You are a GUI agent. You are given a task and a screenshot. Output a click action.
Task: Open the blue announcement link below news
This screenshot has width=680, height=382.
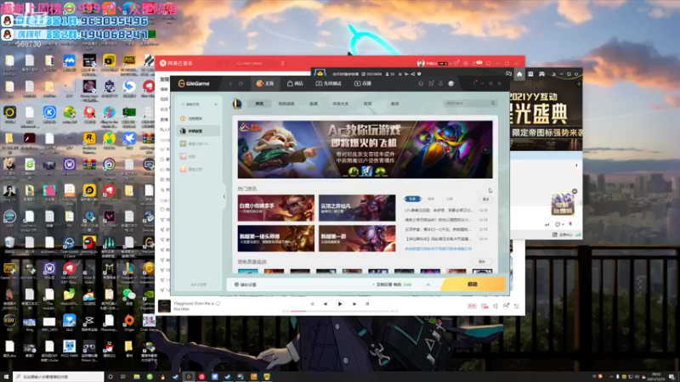(438, 249)
